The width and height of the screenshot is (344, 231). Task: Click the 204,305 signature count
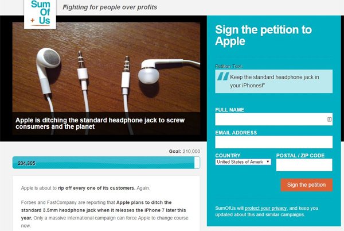26,163
